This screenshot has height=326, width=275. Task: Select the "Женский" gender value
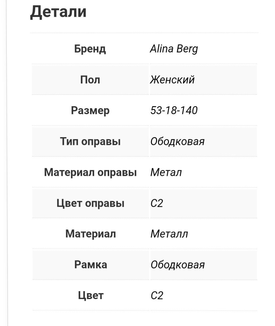coord(172,80)
